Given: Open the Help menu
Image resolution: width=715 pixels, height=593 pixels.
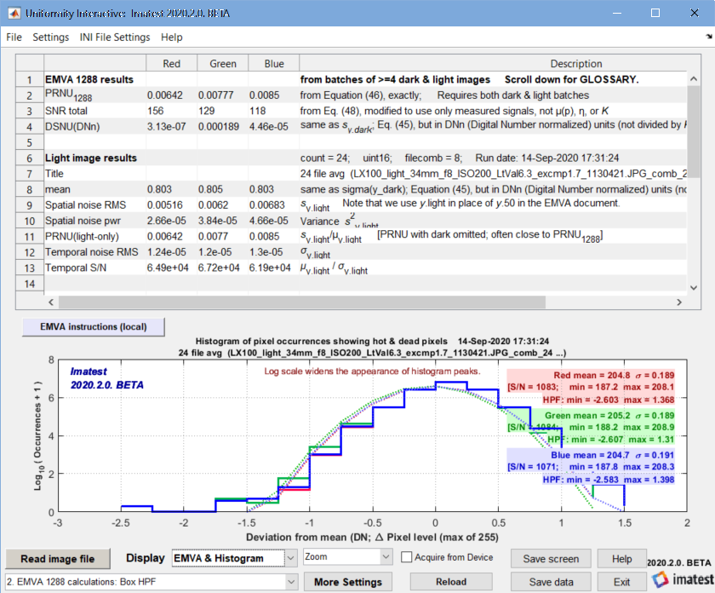Looking at the screenshot, I should [x=171, y=37].
